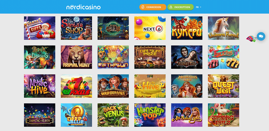The width and height of the screenshot is (269, 131).
Task: Choose the Dim Sum Prize slot
Action: pyautogui.click(x=150, y=57)
